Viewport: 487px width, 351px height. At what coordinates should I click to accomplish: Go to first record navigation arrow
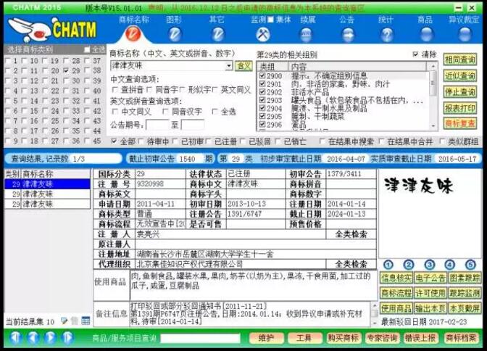[x=14, y=338]
